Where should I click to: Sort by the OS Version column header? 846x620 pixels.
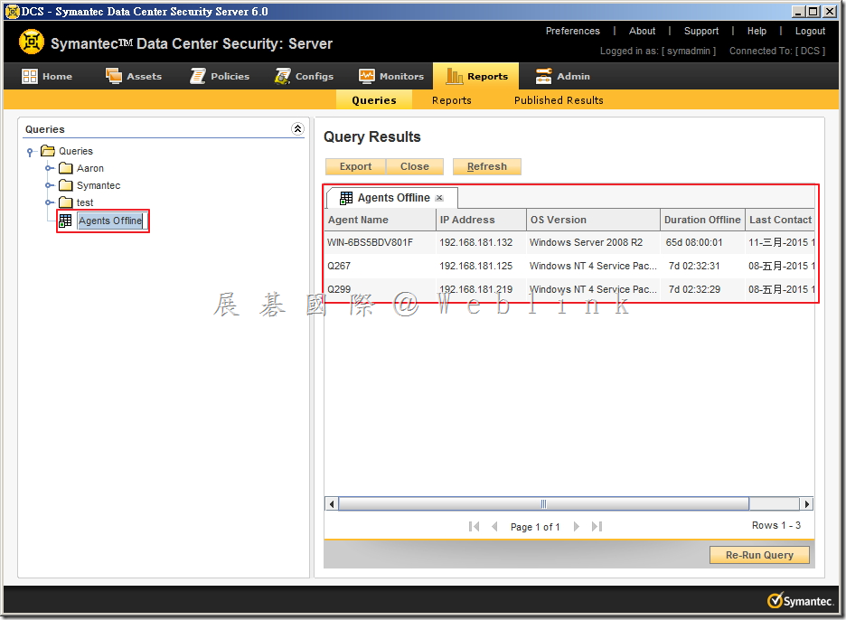[593, 220]
